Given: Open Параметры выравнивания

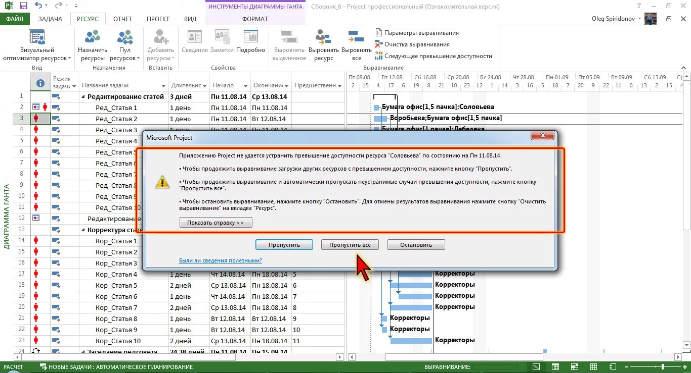Looking at the screenshot, I should point(417,33).
